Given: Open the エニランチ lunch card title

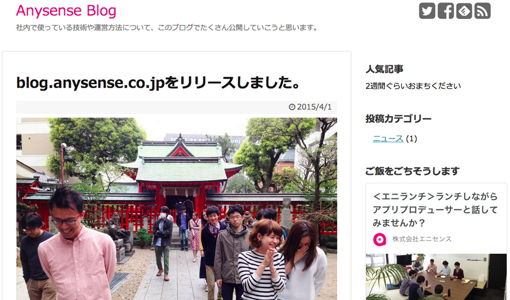Looking at the screenshot, I should pyautogui.click(x=435, y=210).
